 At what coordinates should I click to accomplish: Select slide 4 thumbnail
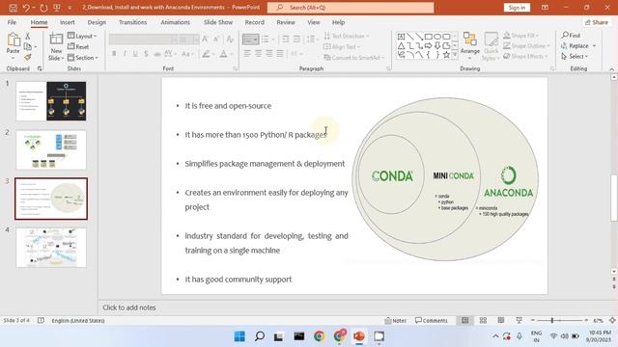[x=51, y=248]
